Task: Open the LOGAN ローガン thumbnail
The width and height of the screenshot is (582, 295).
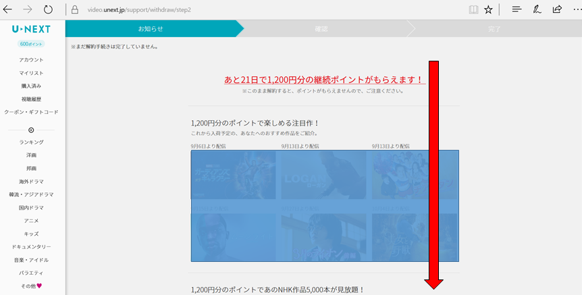Action: [x=323, y=175]
